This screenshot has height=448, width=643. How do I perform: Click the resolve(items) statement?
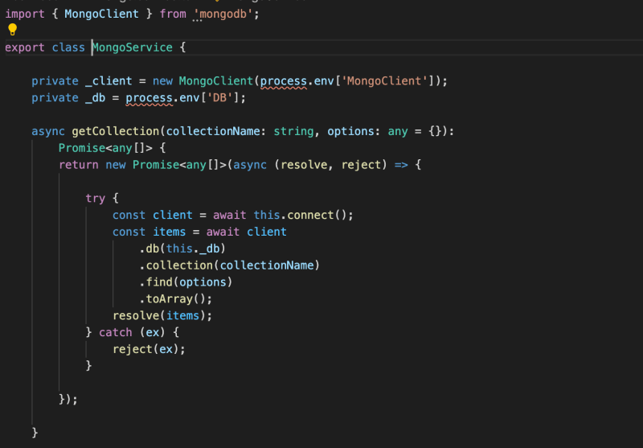pos(162,316)
